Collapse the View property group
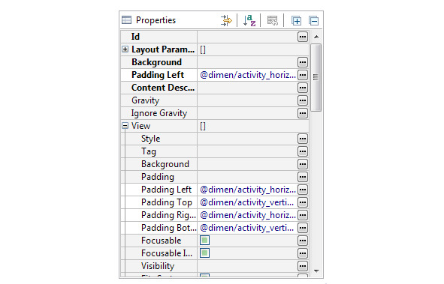This screenshot has width=444, height=284. (125, 126)
